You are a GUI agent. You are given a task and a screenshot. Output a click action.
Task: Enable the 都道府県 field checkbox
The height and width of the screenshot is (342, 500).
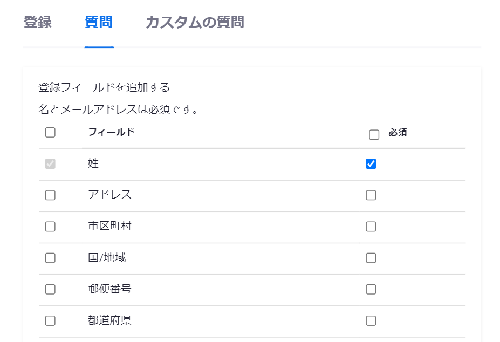pyautogui.click(x=50, y=320)
